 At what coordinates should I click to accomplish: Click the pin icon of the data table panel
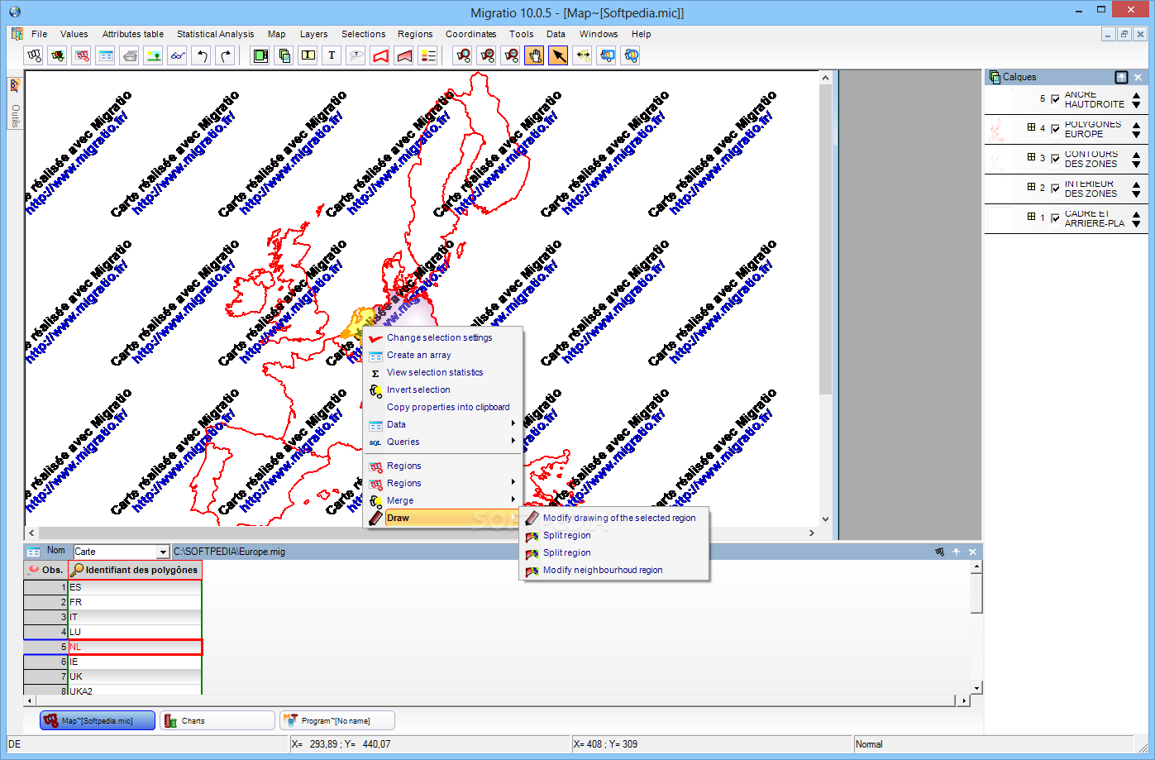click(x=957, y=552)
